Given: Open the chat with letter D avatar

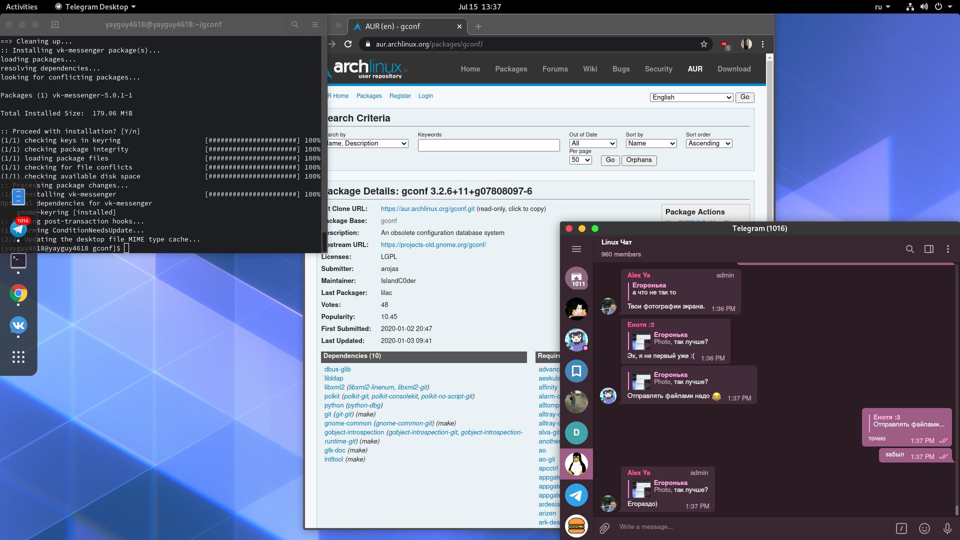Looking at the screenshot, I should click(576, 433).
